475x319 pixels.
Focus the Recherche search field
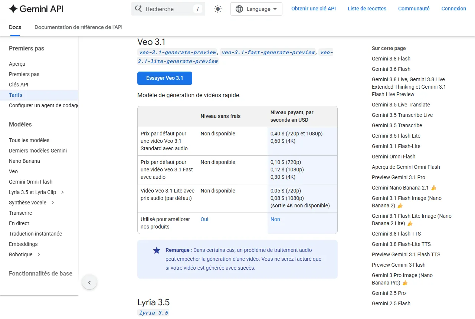pos(168,9)
